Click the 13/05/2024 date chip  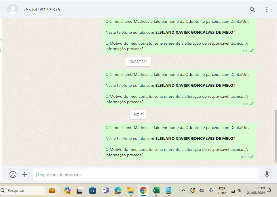(138, 62)
